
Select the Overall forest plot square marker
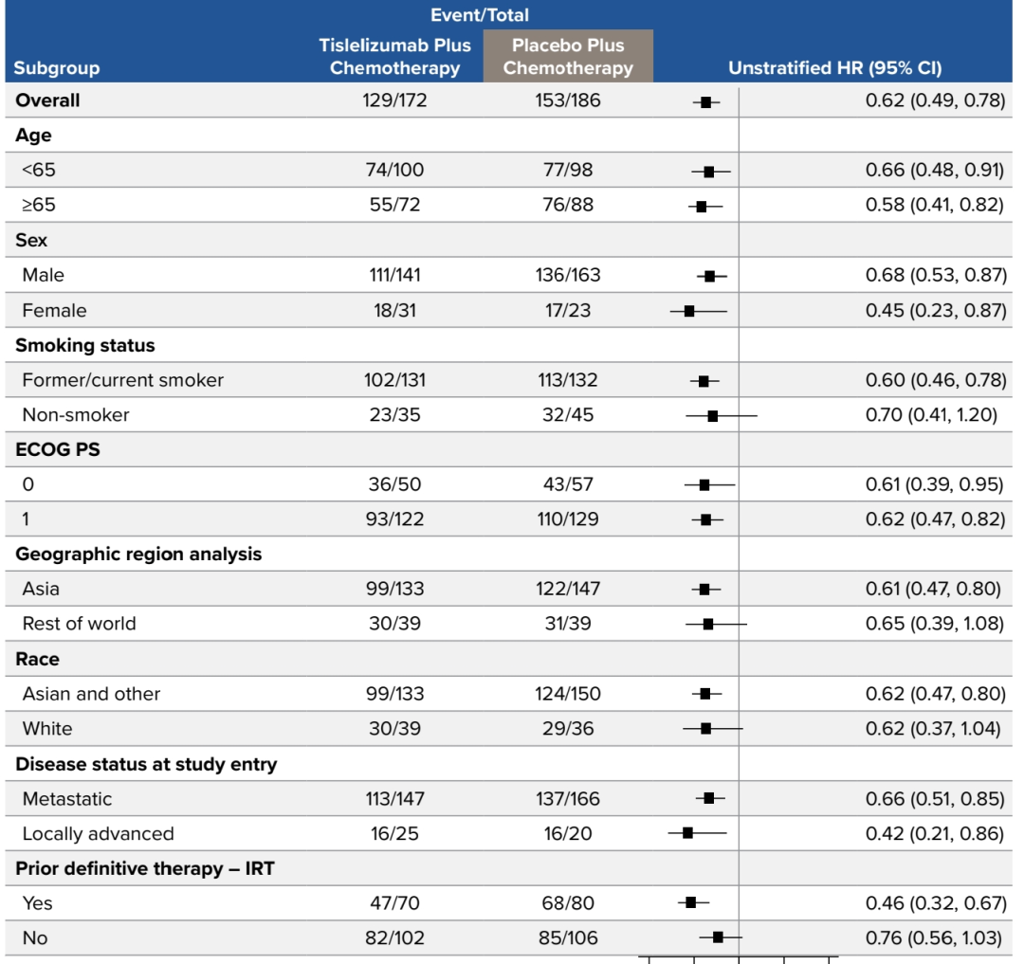pyautogui.click(x=705, y=101)
